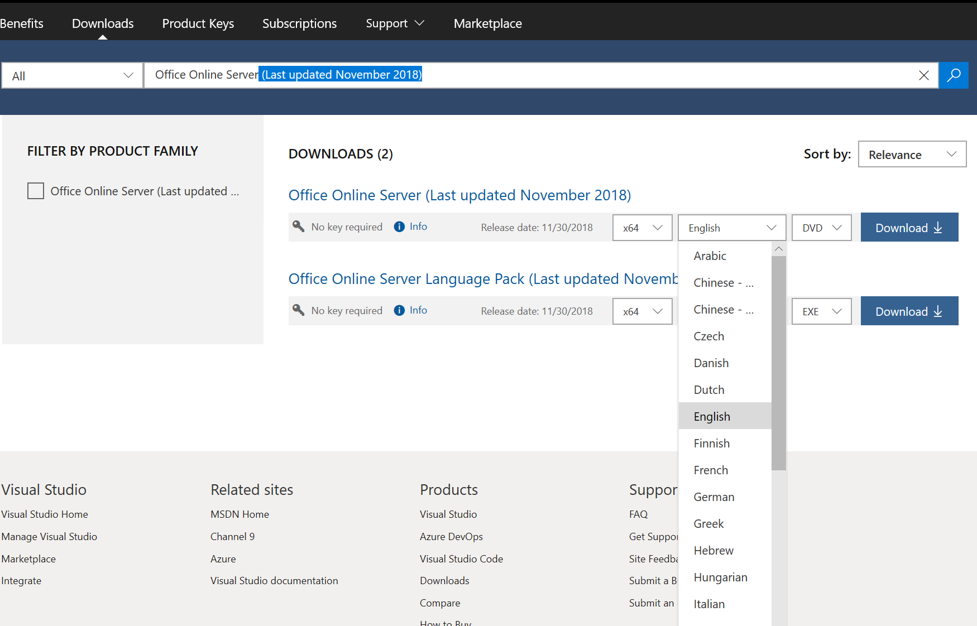Expand the Support menu
Image resolution: width=977 pixels, height=626 pixels.
(x=395, y=23)
